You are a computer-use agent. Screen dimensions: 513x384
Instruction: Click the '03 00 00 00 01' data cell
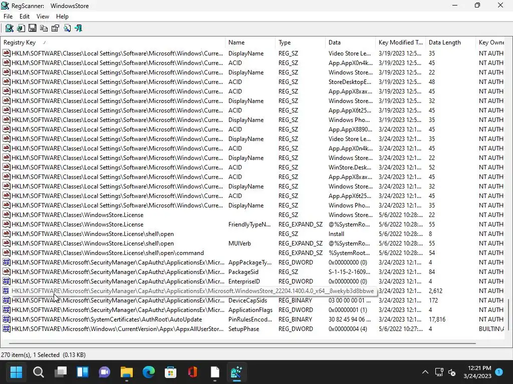coord(349,300)
